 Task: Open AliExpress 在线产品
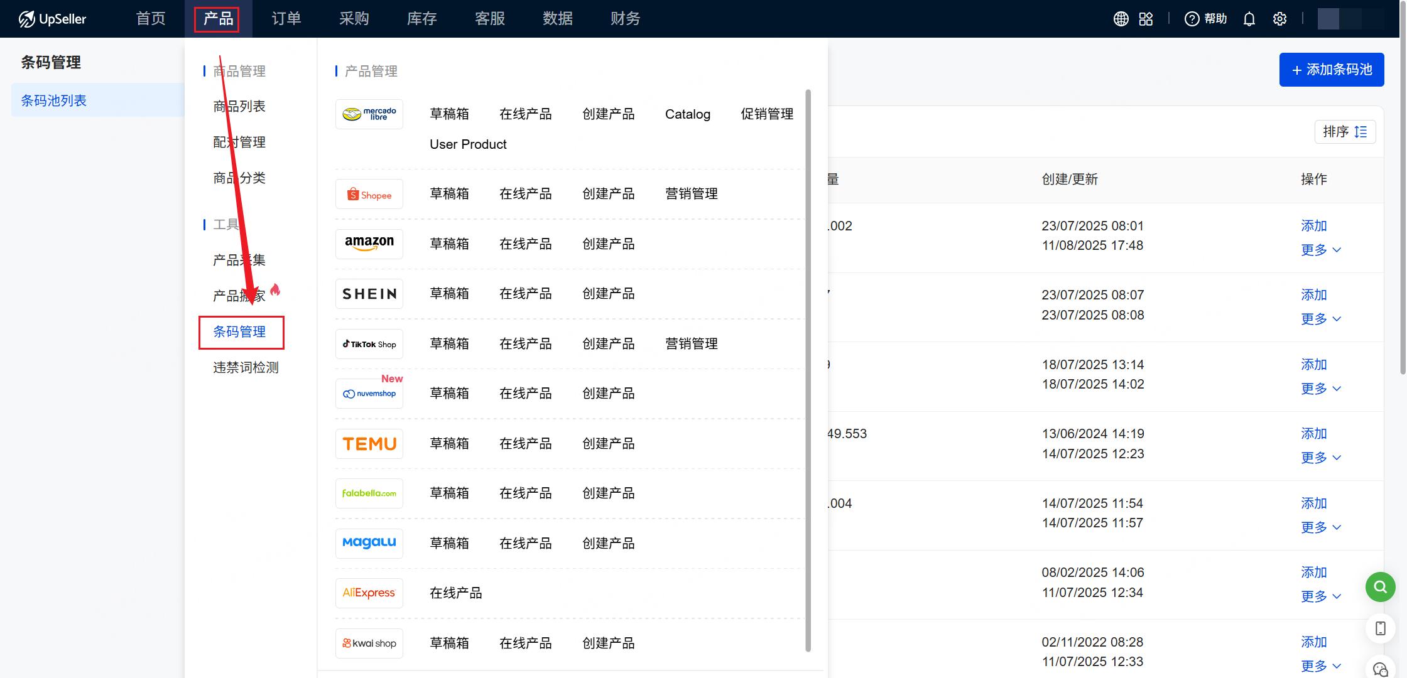[456, 593]
